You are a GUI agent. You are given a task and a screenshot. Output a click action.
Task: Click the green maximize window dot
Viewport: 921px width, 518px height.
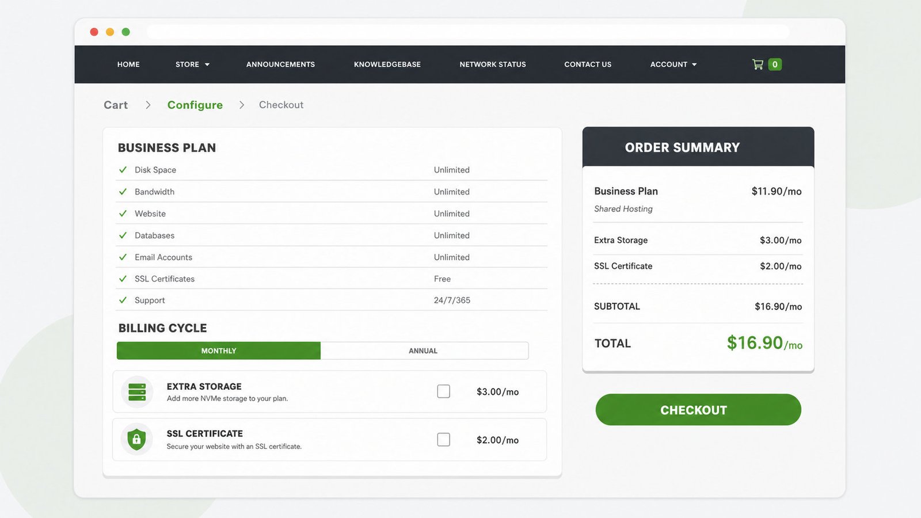pos(125,32)
